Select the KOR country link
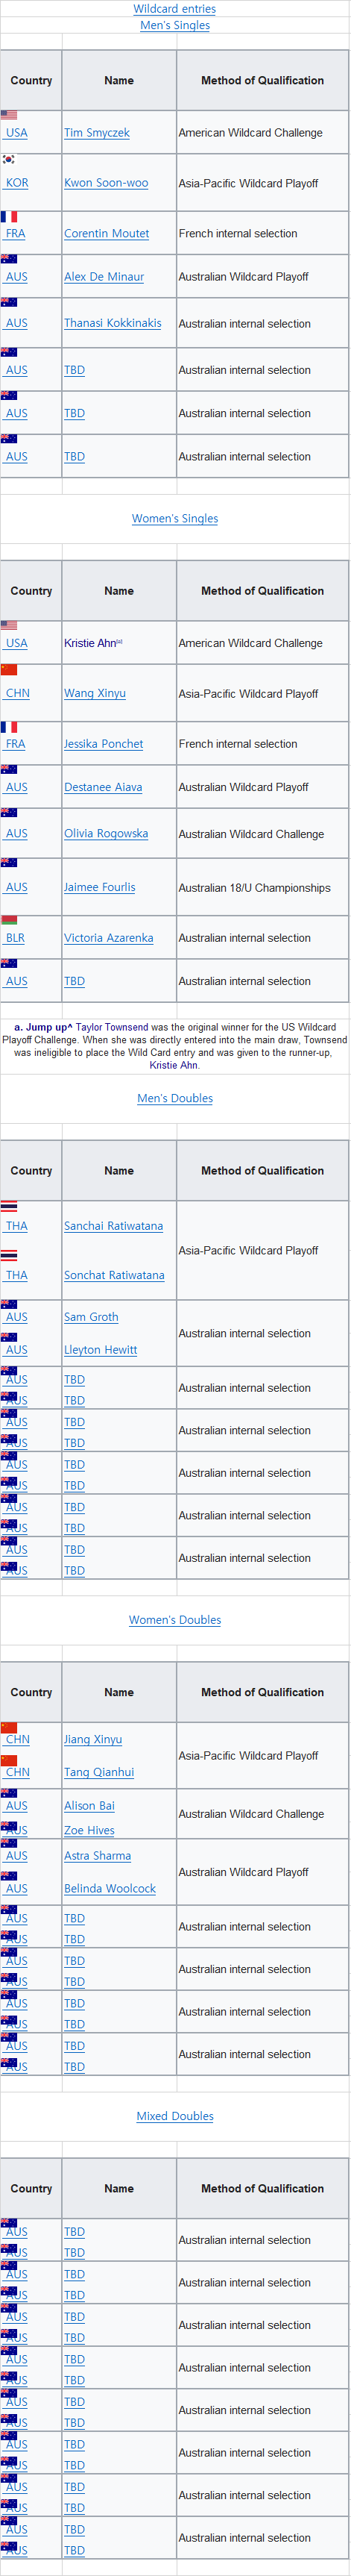 click(x=17, y=183)
